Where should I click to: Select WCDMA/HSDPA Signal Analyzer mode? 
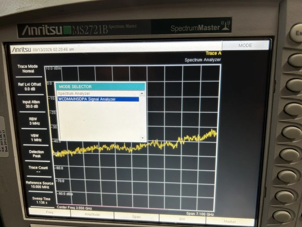[x=98, y=99]
